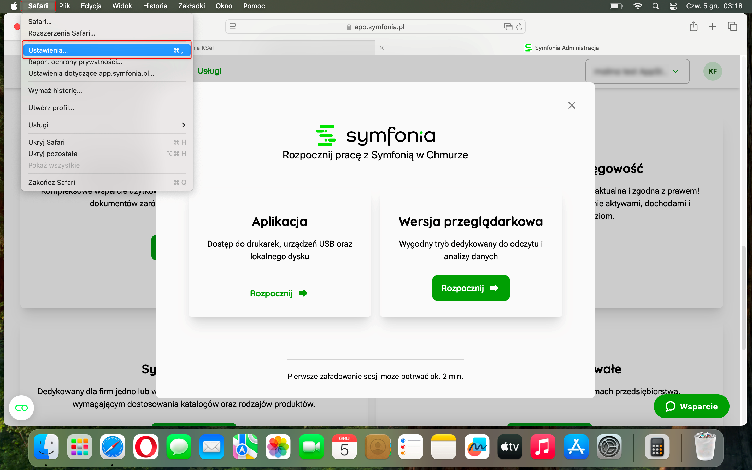752x470 pixels.
Task: Open a new tab with plus icon
Action: 713,26
